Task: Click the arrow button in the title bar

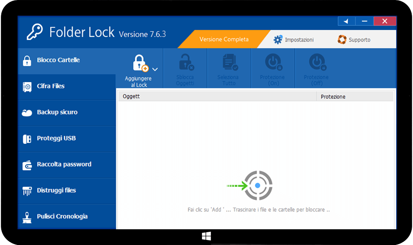Action: [x=347, y=21]
